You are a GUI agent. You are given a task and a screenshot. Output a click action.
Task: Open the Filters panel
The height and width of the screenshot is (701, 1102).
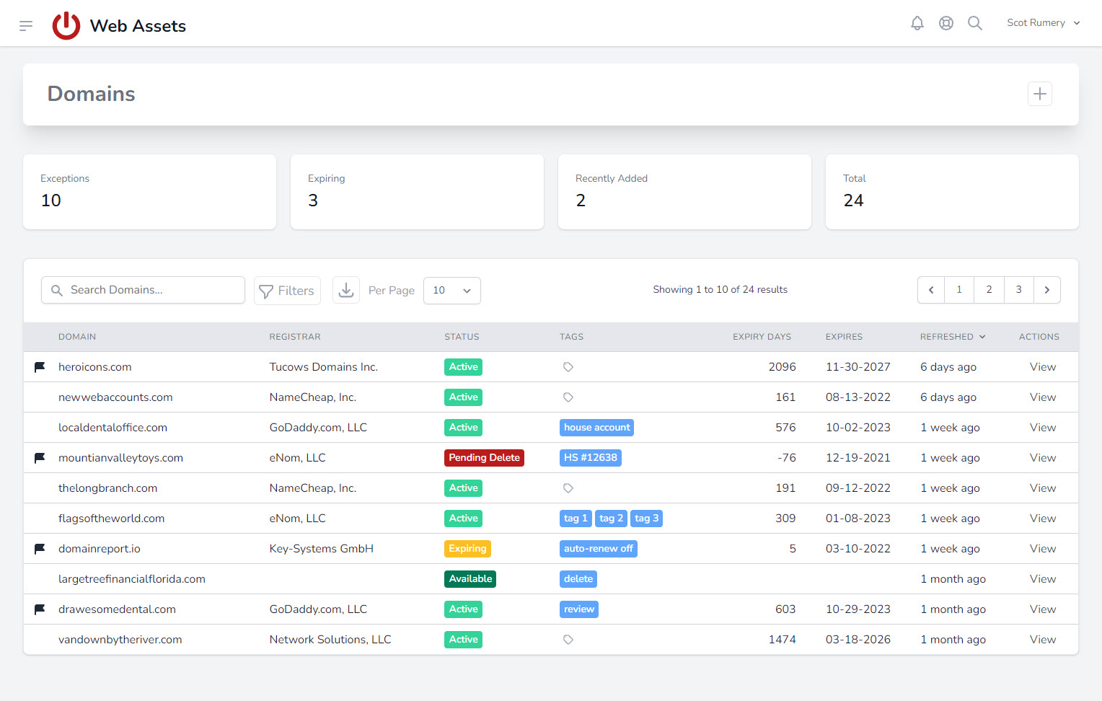pyautogui.click(x=287, y=290)
